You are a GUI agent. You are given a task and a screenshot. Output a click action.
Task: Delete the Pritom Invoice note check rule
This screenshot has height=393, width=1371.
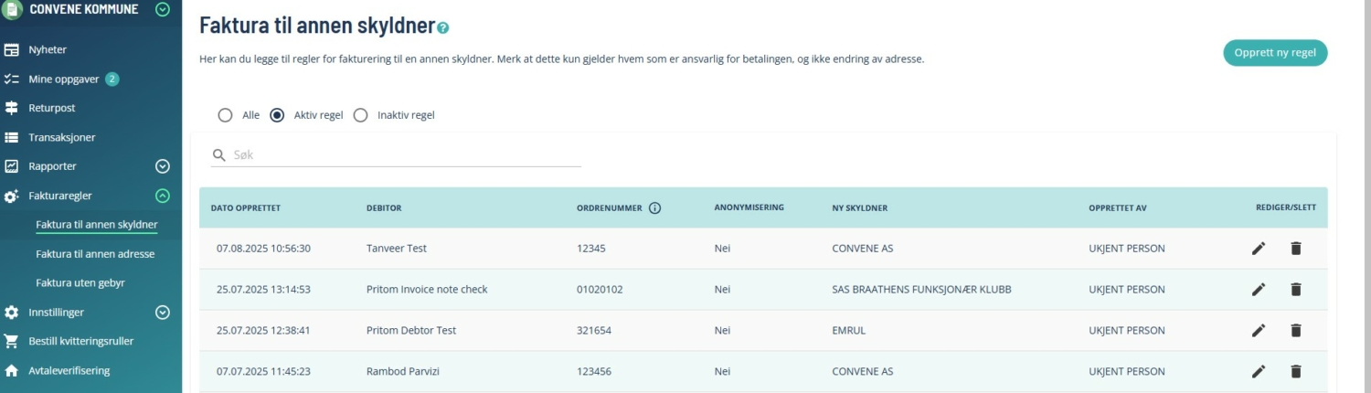pos(1295,290)
